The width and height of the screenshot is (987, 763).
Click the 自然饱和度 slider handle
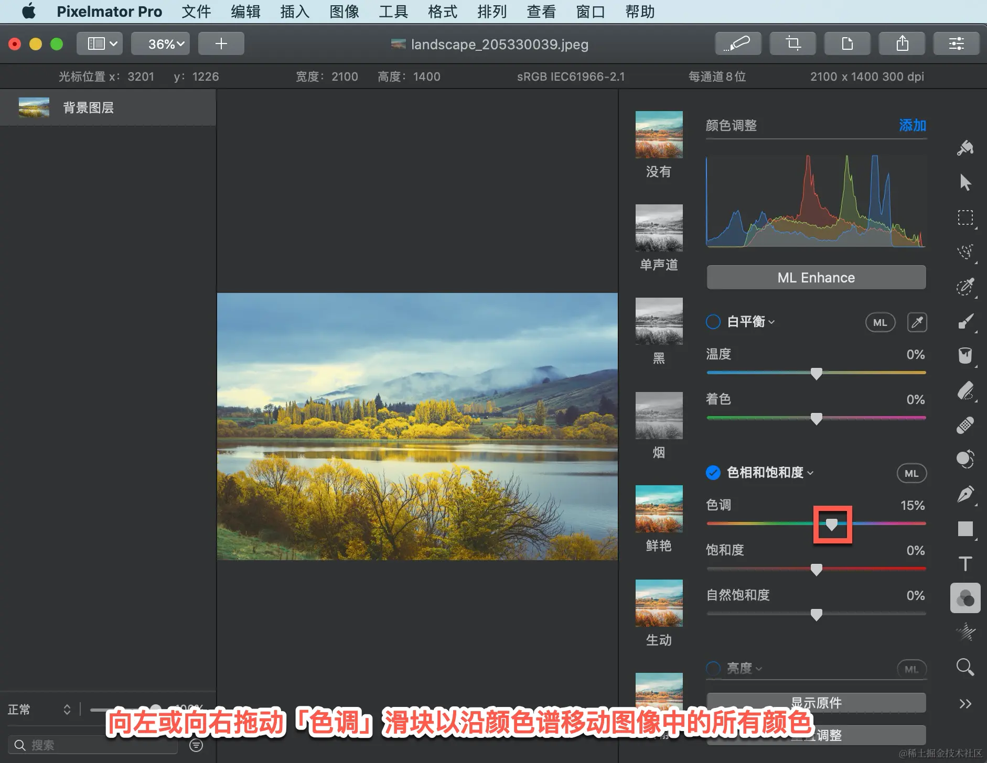[817, 615]
